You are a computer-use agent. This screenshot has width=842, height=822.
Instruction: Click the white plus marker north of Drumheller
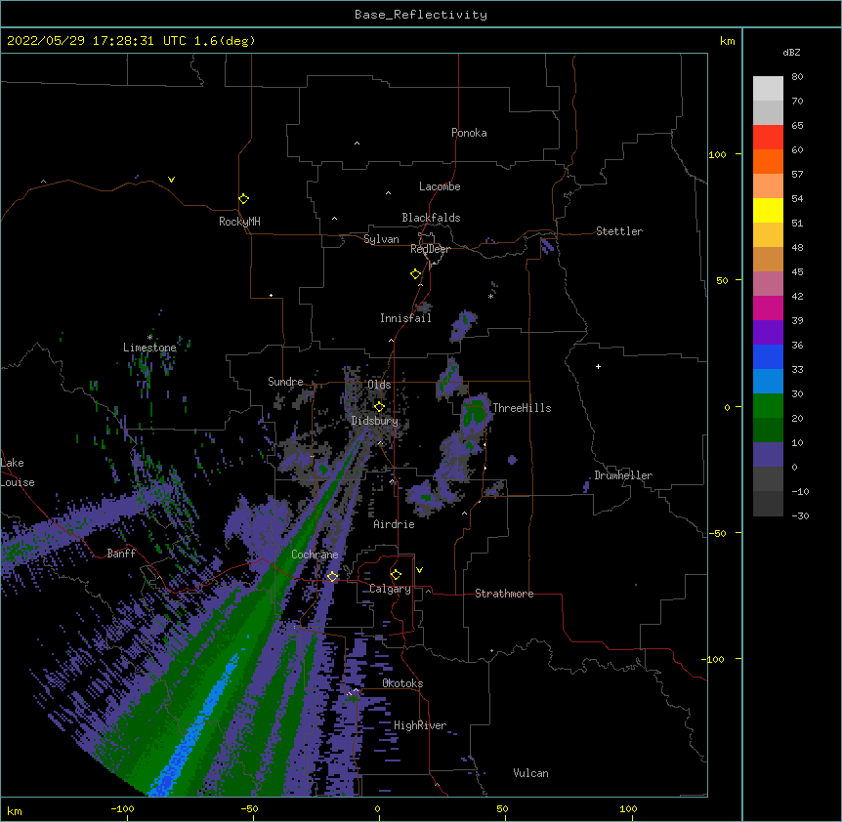coord(598,366)
